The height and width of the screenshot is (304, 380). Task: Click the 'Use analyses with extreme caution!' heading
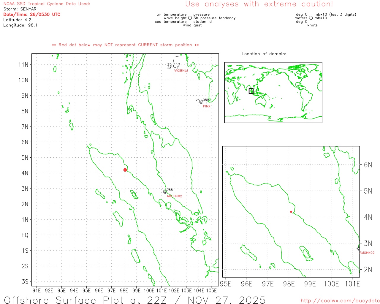pos(259,4)
